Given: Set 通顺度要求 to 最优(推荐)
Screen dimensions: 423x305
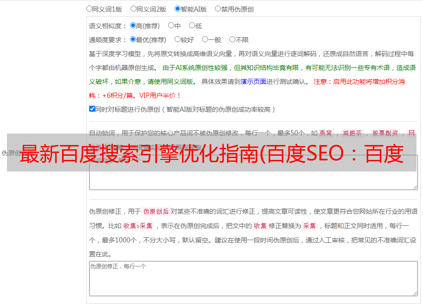Looking at the screenshot, I should click(x=133, y=39).
